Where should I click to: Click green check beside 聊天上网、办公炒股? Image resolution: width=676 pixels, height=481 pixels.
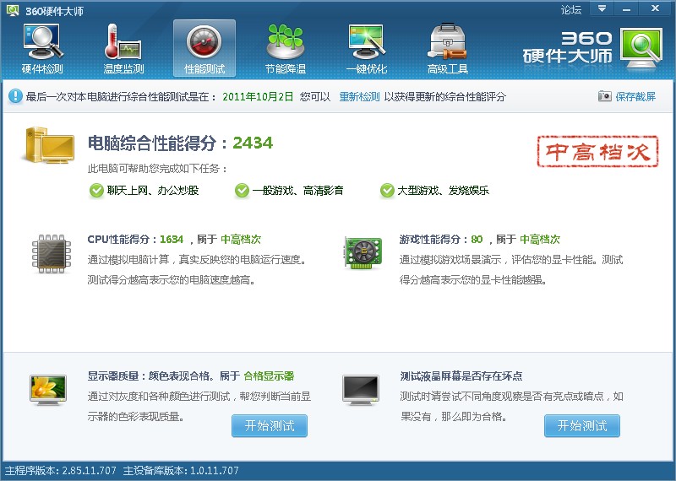(x=96, y=191)
